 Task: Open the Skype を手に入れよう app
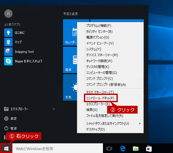(x=23, y=61)
